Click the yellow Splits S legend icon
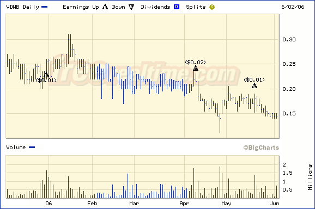Image resolution: width=315 pixels, height=209 pixels. click(x=212, y=7)
